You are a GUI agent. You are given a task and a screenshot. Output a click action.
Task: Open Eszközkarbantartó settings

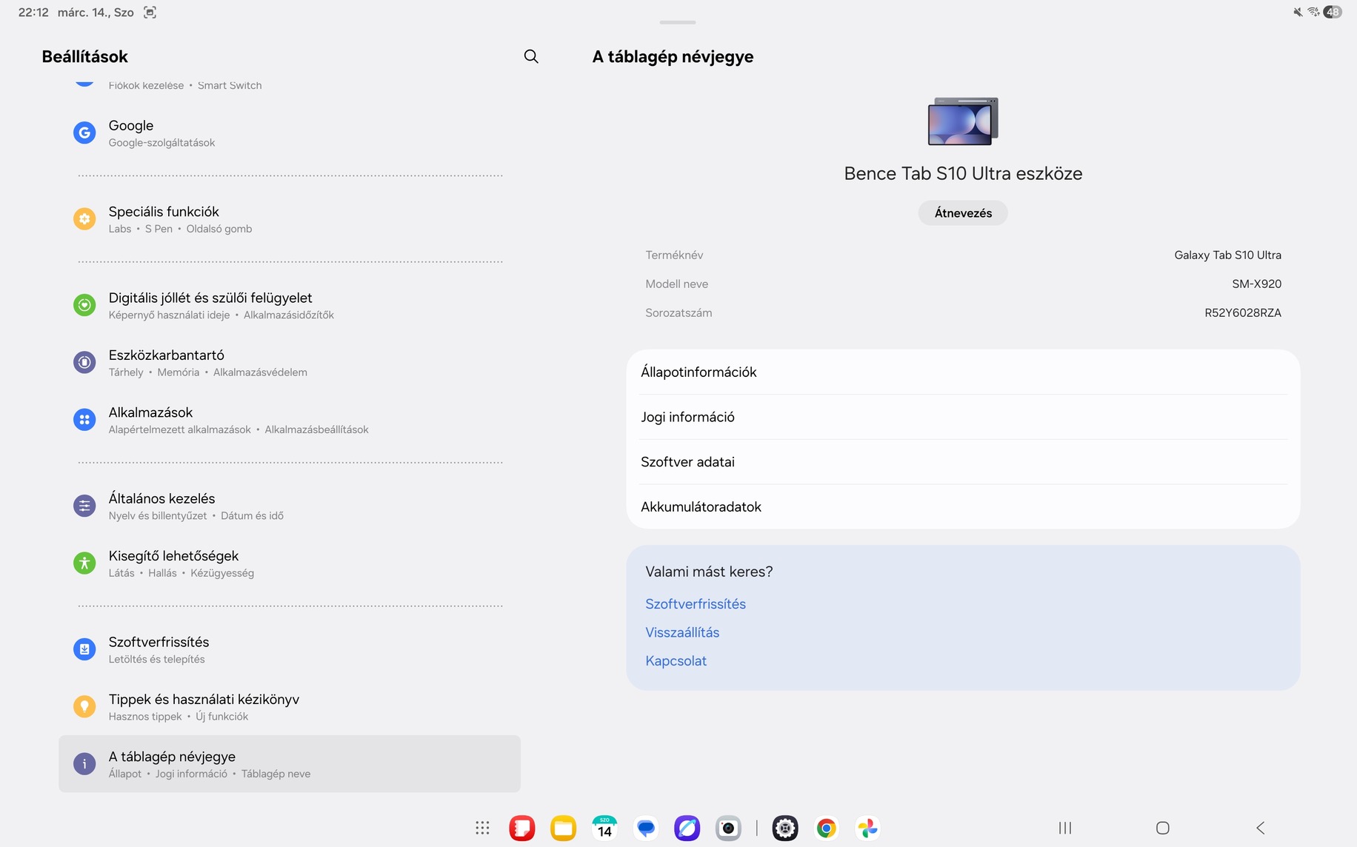290,362
